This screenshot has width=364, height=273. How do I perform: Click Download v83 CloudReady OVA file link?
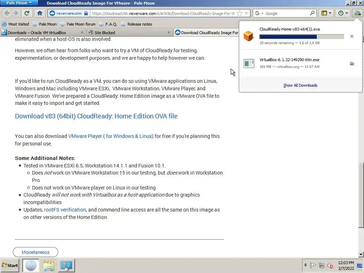[96, 116]
